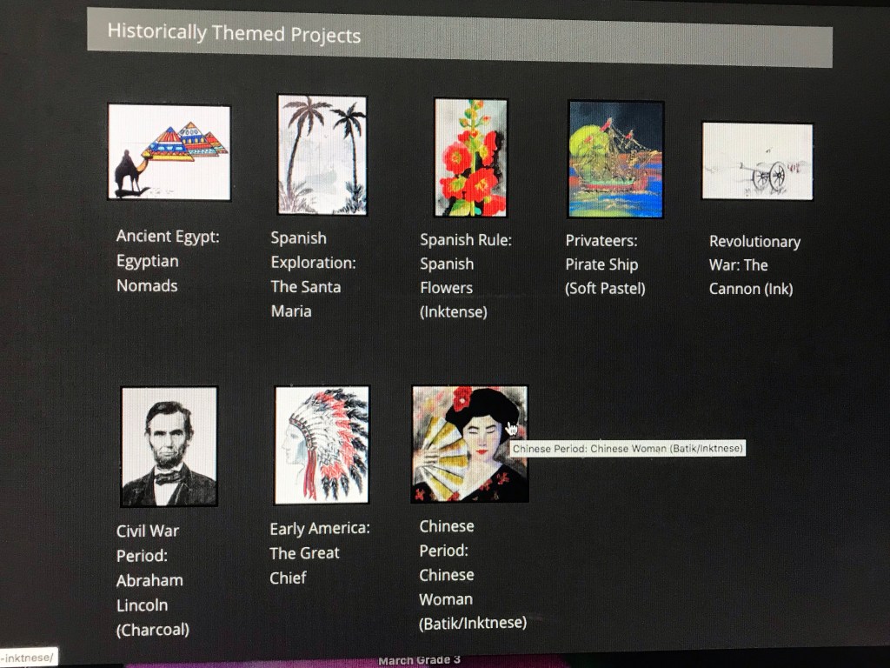Click 'Chinese Period: Chinese Woman (Batik/Inktnese)' caption
The height and width of the screenshot is (668, 890).
point(471,575)
